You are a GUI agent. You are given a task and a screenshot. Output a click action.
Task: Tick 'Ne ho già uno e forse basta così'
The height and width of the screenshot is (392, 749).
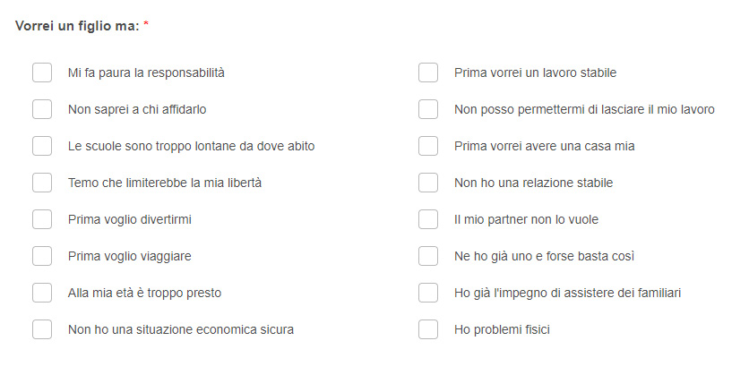(428, 256)
